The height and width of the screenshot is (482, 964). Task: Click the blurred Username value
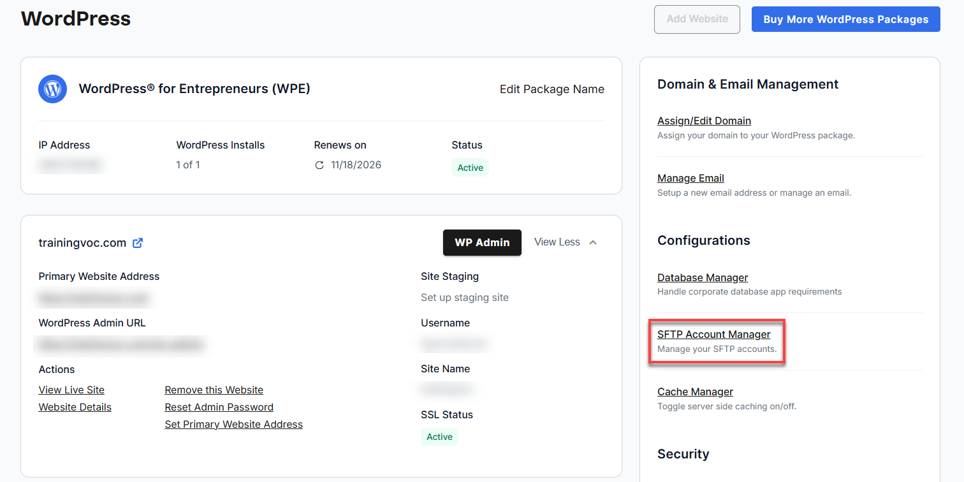pyautogui.click(x=453, y=344)
